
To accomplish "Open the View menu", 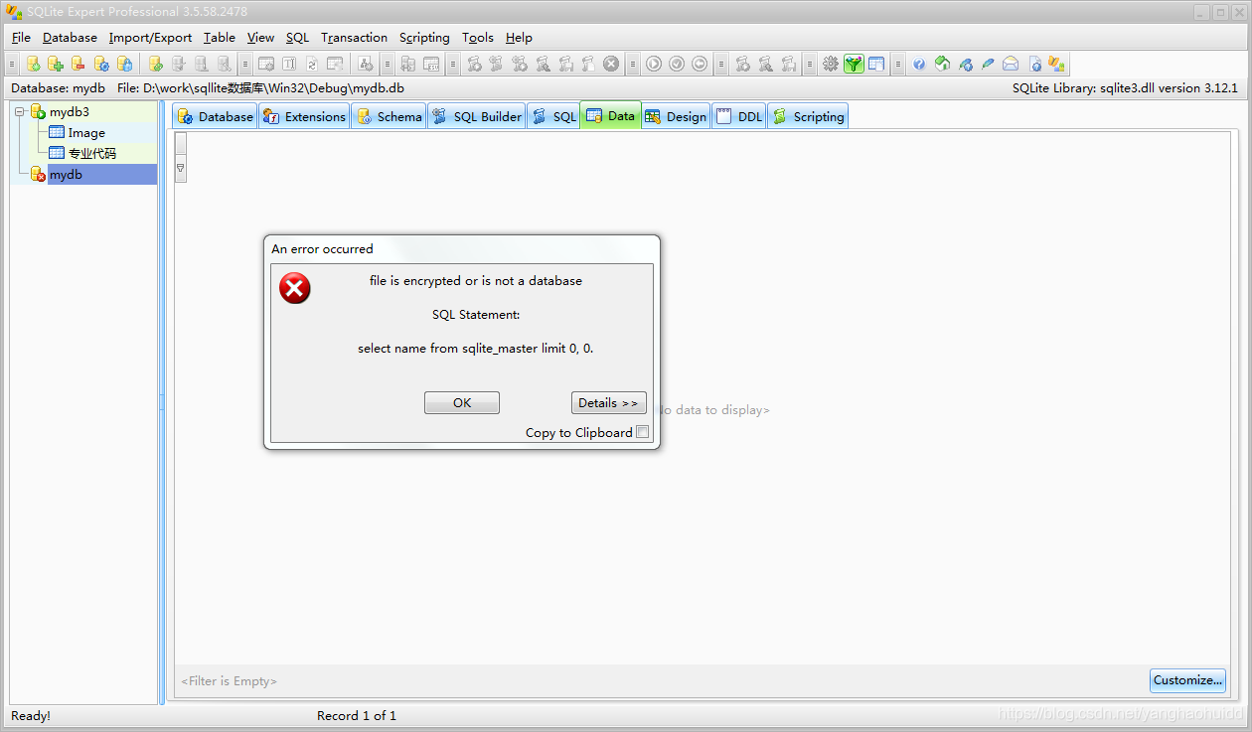I will coord(260,38).
